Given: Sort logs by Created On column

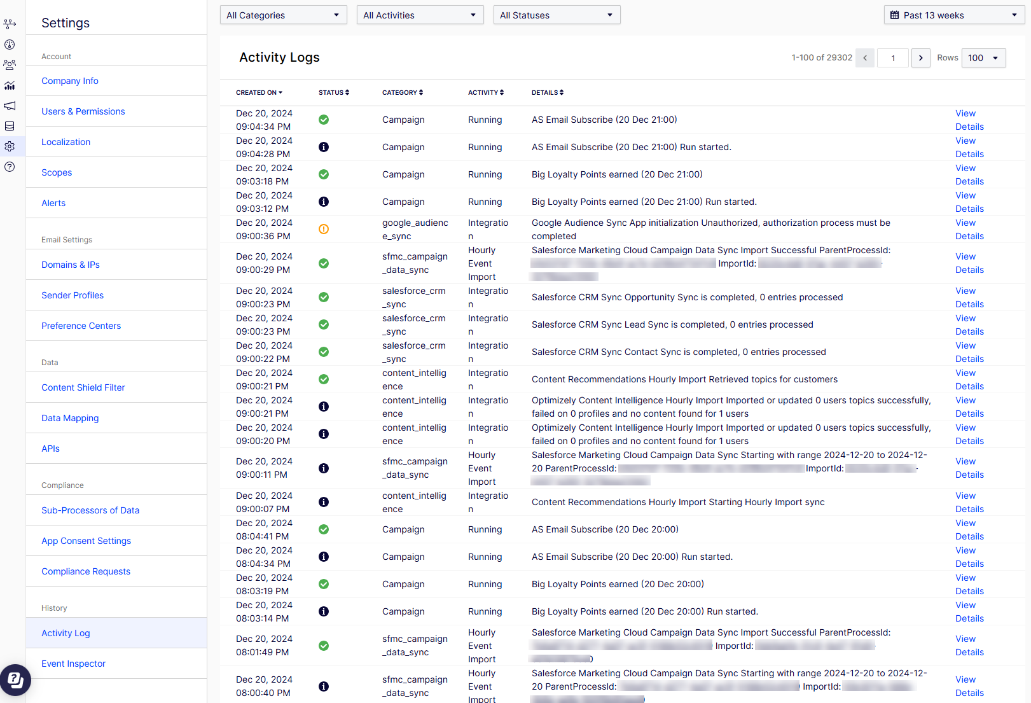Looking at the screenshot, I should click(x=259, y=93).
